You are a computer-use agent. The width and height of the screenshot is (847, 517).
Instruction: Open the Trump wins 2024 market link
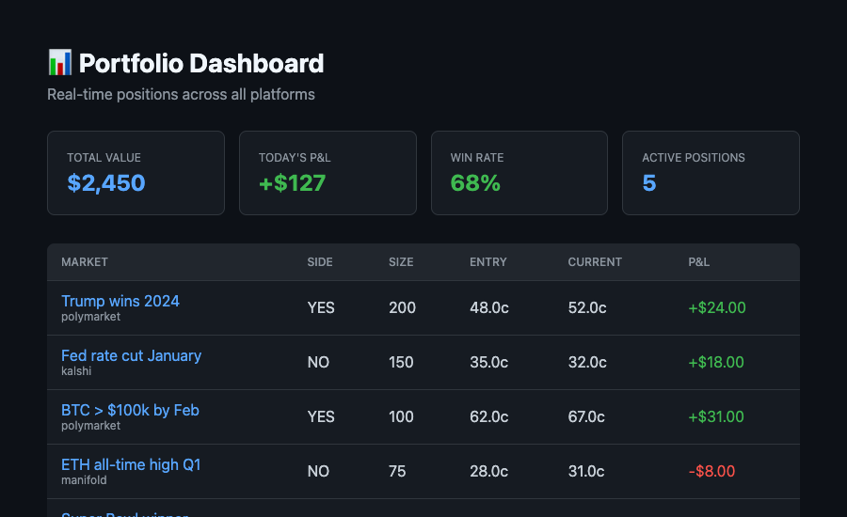click(120, 301)
